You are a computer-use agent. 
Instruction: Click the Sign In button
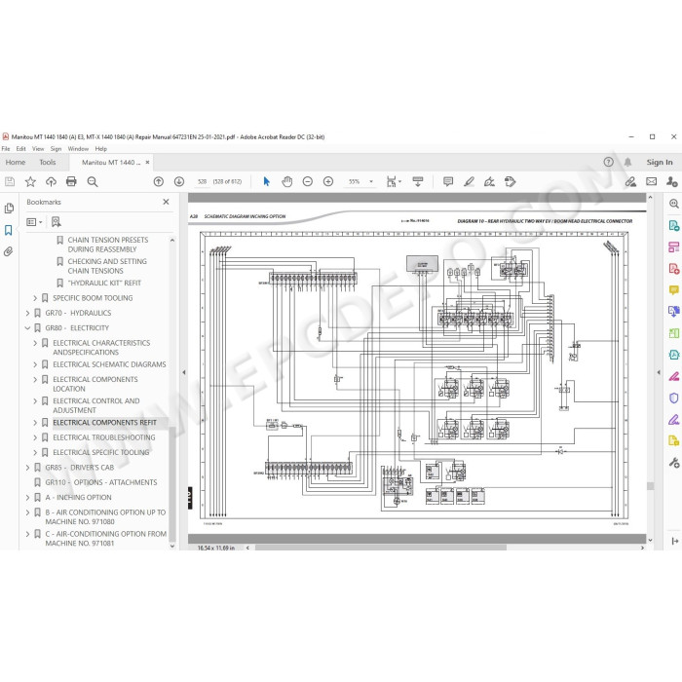point(660,162)
